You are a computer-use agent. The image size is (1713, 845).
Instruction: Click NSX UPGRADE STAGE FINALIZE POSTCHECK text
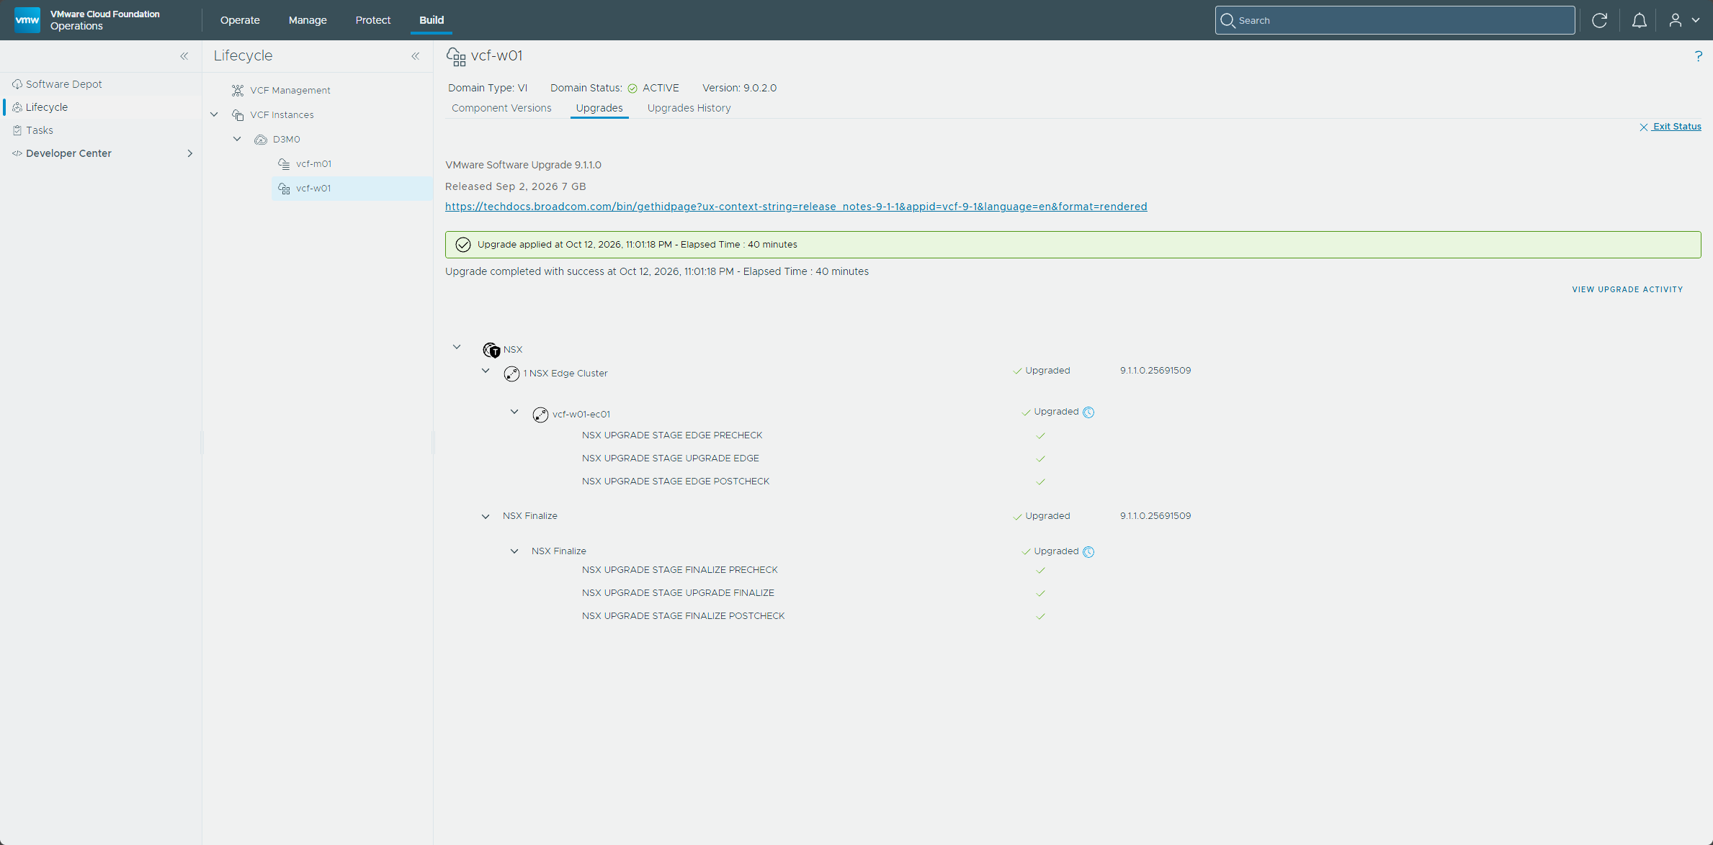pos(684,616)
